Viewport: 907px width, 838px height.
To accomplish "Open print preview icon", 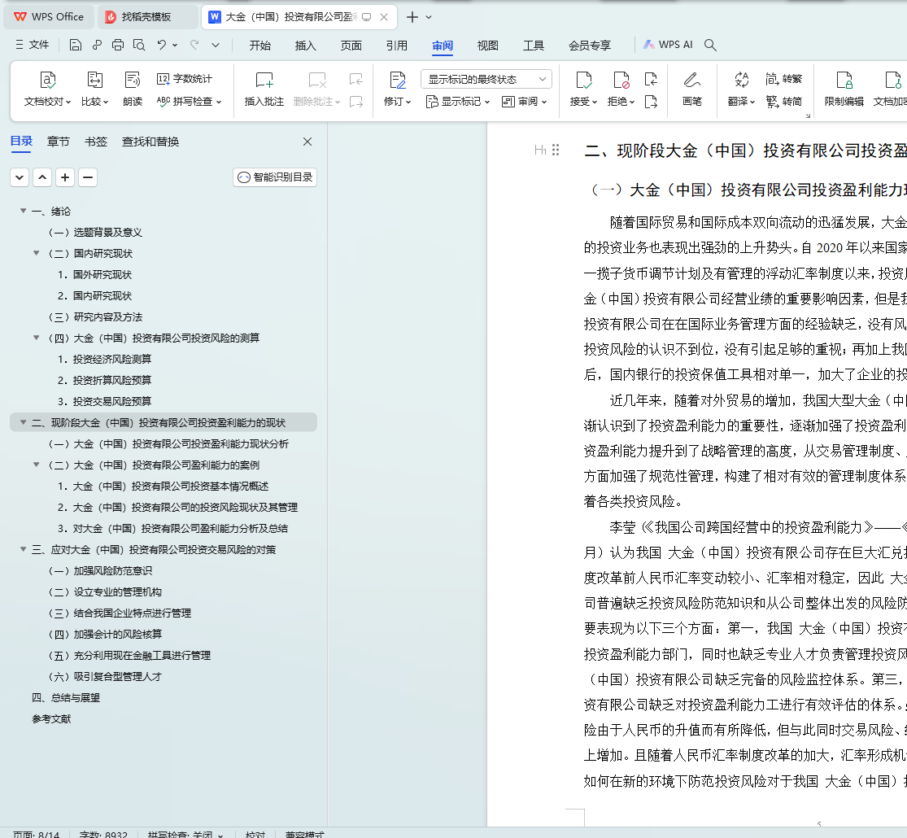I will pos(139,45).
